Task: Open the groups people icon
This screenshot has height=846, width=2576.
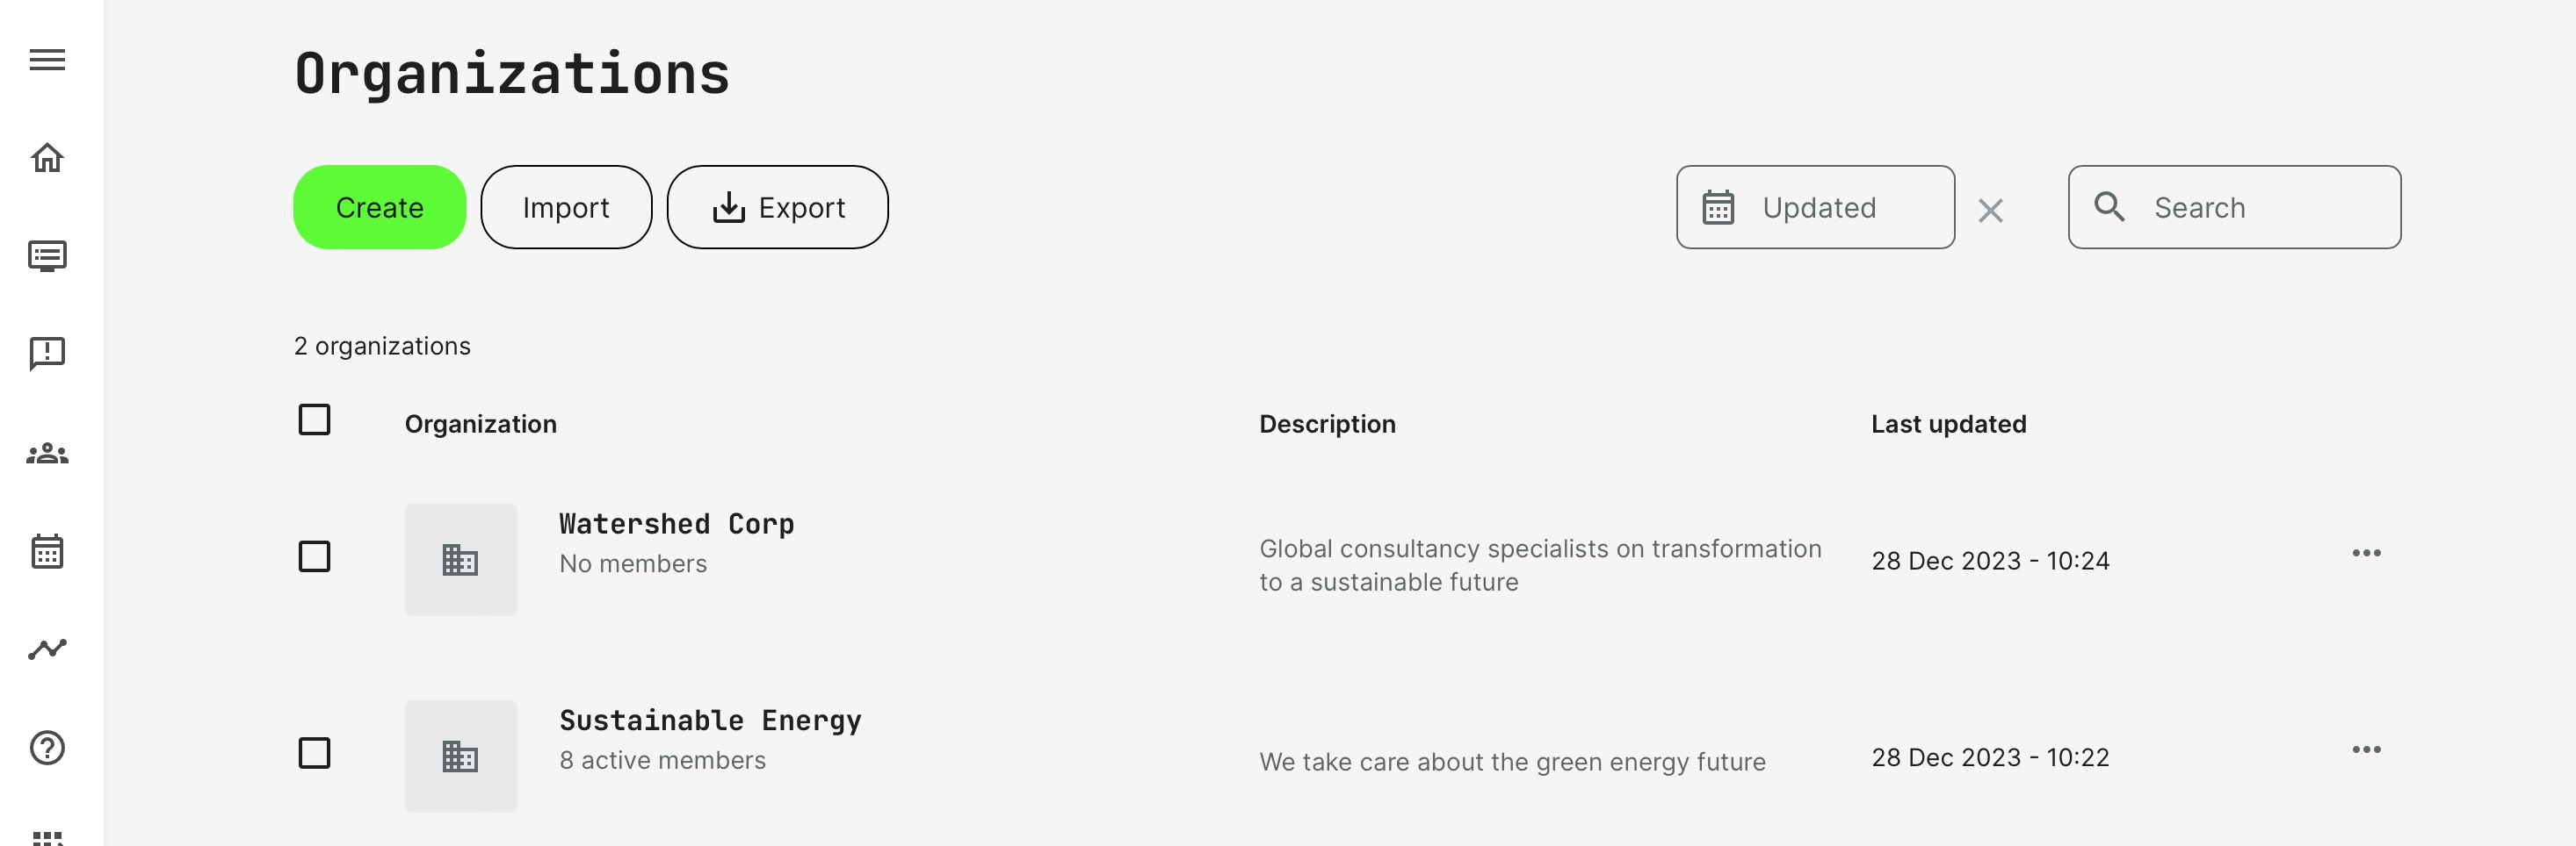Action: [47, 455]
